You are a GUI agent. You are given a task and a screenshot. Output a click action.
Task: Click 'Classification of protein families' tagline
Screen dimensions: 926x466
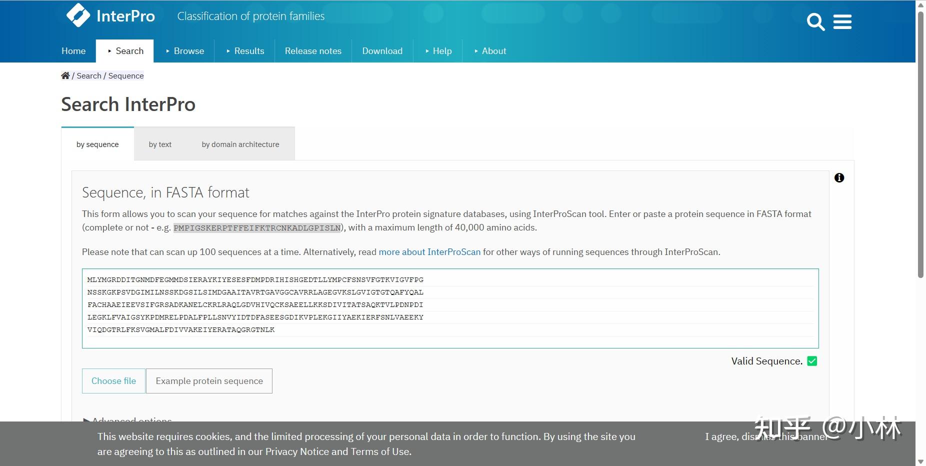[x=251, y=16]
